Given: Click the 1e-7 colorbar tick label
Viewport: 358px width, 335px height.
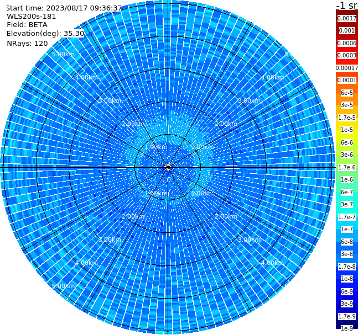Looking at the screenshot, I should coord(347,229).
